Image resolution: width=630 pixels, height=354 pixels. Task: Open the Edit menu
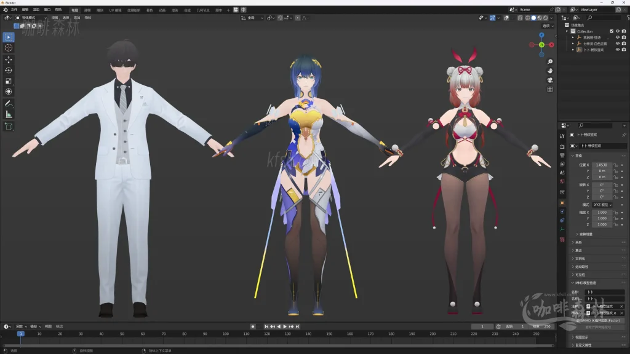click(25, 10)
